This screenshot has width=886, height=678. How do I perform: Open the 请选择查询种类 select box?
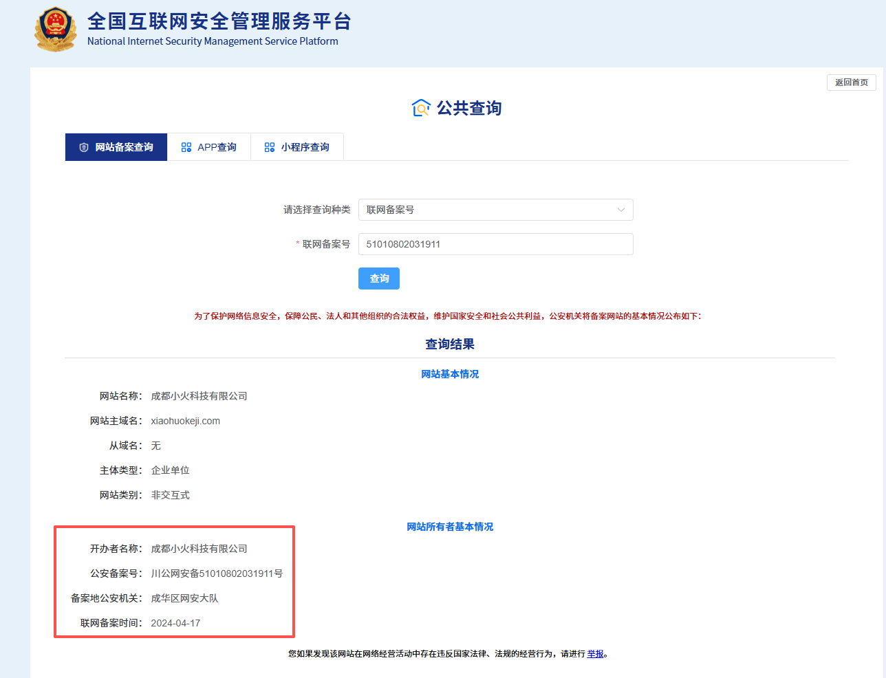[495, 210]
